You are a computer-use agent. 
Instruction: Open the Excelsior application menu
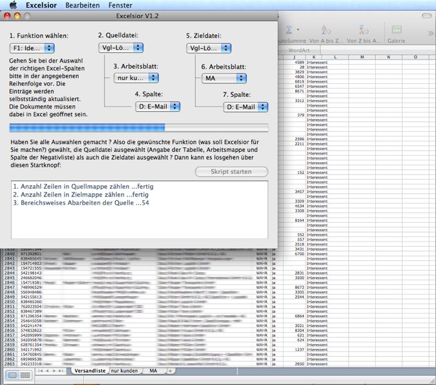click(x=41, y=5)
